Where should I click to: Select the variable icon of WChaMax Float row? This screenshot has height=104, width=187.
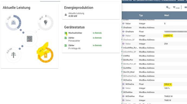[x=123, y=96]
